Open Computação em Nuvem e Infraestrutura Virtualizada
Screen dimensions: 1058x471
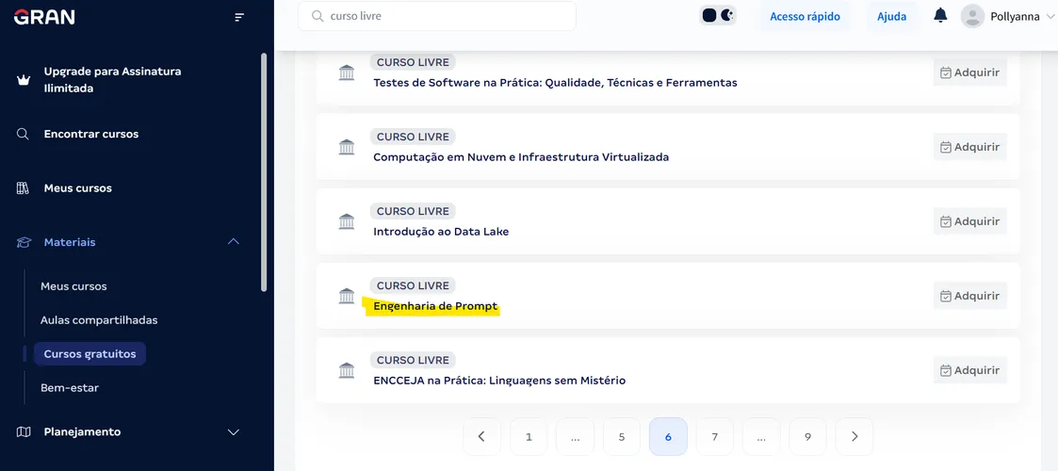(521, 157)
